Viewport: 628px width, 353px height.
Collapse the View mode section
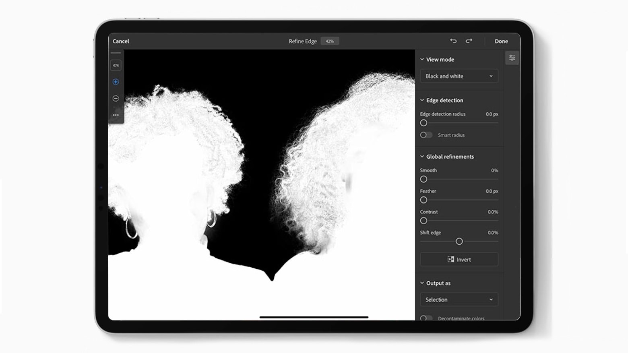[x=421, y=59]
